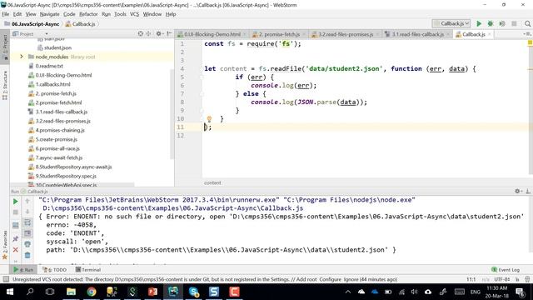Switch to 3.2.read-files-promises.js tab

(x=346, y=34)
